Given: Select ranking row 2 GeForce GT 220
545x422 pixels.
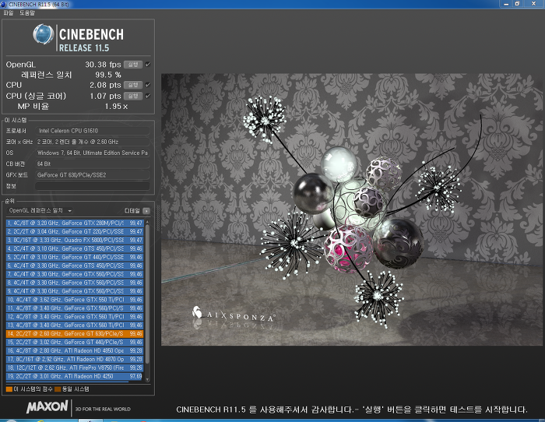Looking at the screenshot, I should pyautogui.click(x=75, y=231).
